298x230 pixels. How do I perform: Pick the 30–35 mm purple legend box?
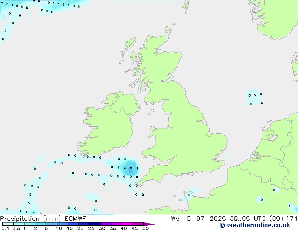click(x=106, y=224)
